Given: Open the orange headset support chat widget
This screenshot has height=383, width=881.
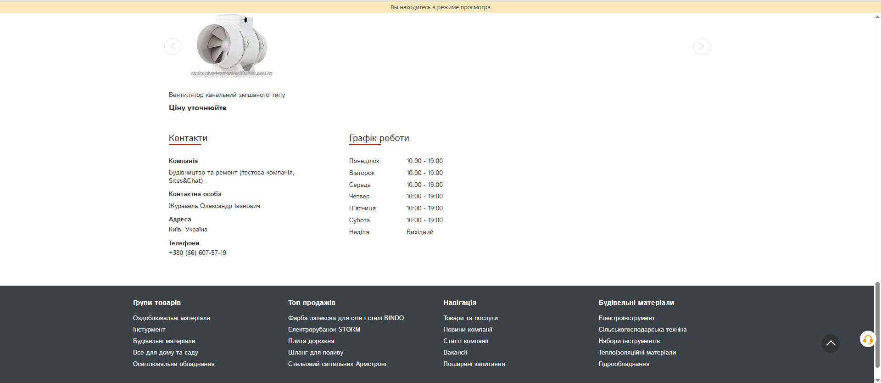Looking at the screenshot, I should coord(867,339).
